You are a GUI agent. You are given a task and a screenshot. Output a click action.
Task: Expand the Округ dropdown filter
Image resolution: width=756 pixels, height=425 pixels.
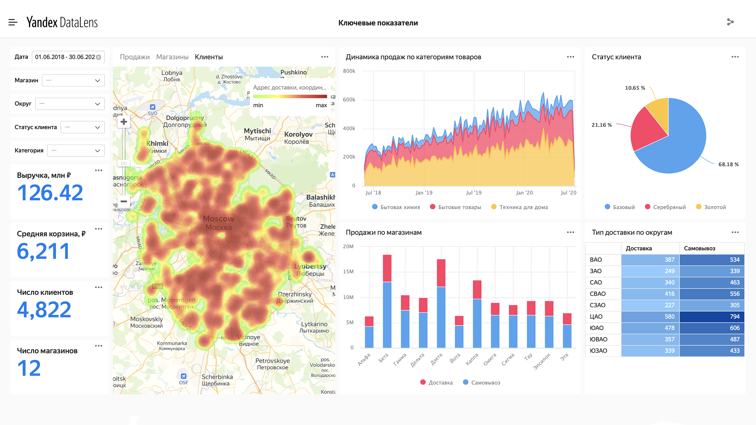tap(70, 104)
